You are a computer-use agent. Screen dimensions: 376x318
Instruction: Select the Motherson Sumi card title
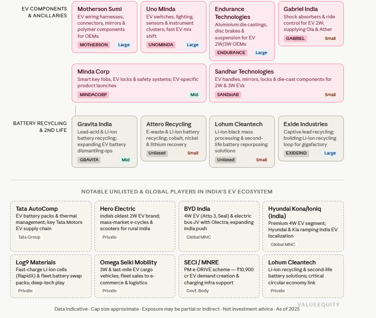point(100,9)
